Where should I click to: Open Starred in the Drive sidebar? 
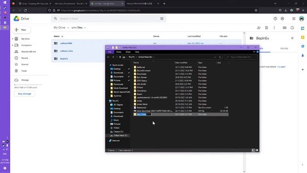pyautogui.click(x=24, y=64)
